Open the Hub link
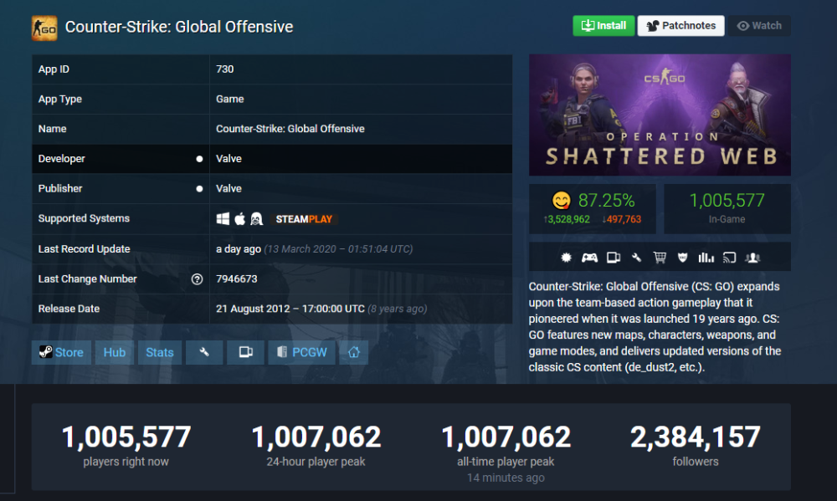The width and height of the screenshot is (837, 501). [115, 352]
